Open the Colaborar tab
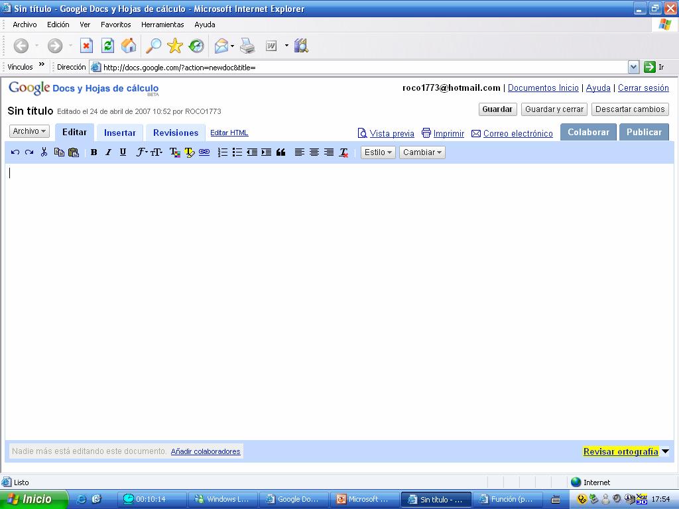The height and width of the screenshot is (509, 679). click(x=589, y=132)
